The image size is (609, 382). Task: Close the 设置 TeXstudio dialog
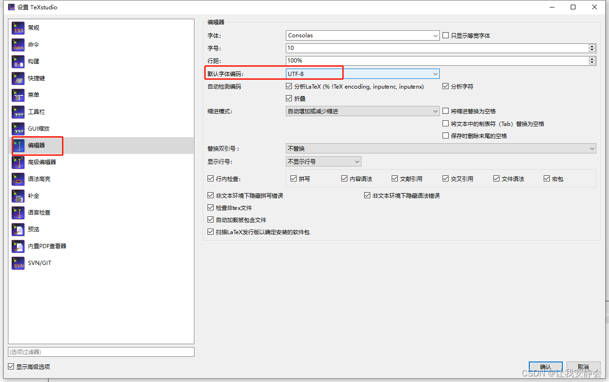[595, 7]
